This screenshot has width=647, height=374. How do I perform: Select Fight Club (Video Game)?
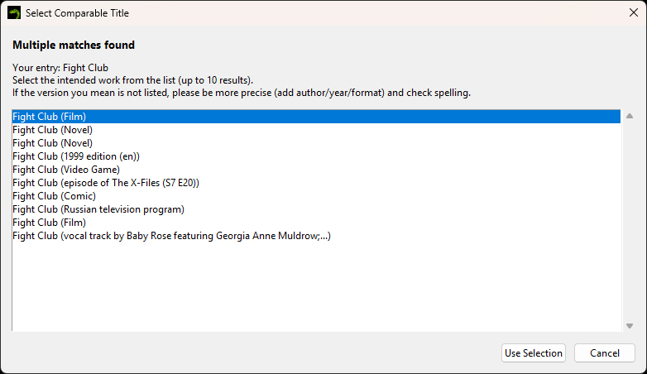coord(66,170)
